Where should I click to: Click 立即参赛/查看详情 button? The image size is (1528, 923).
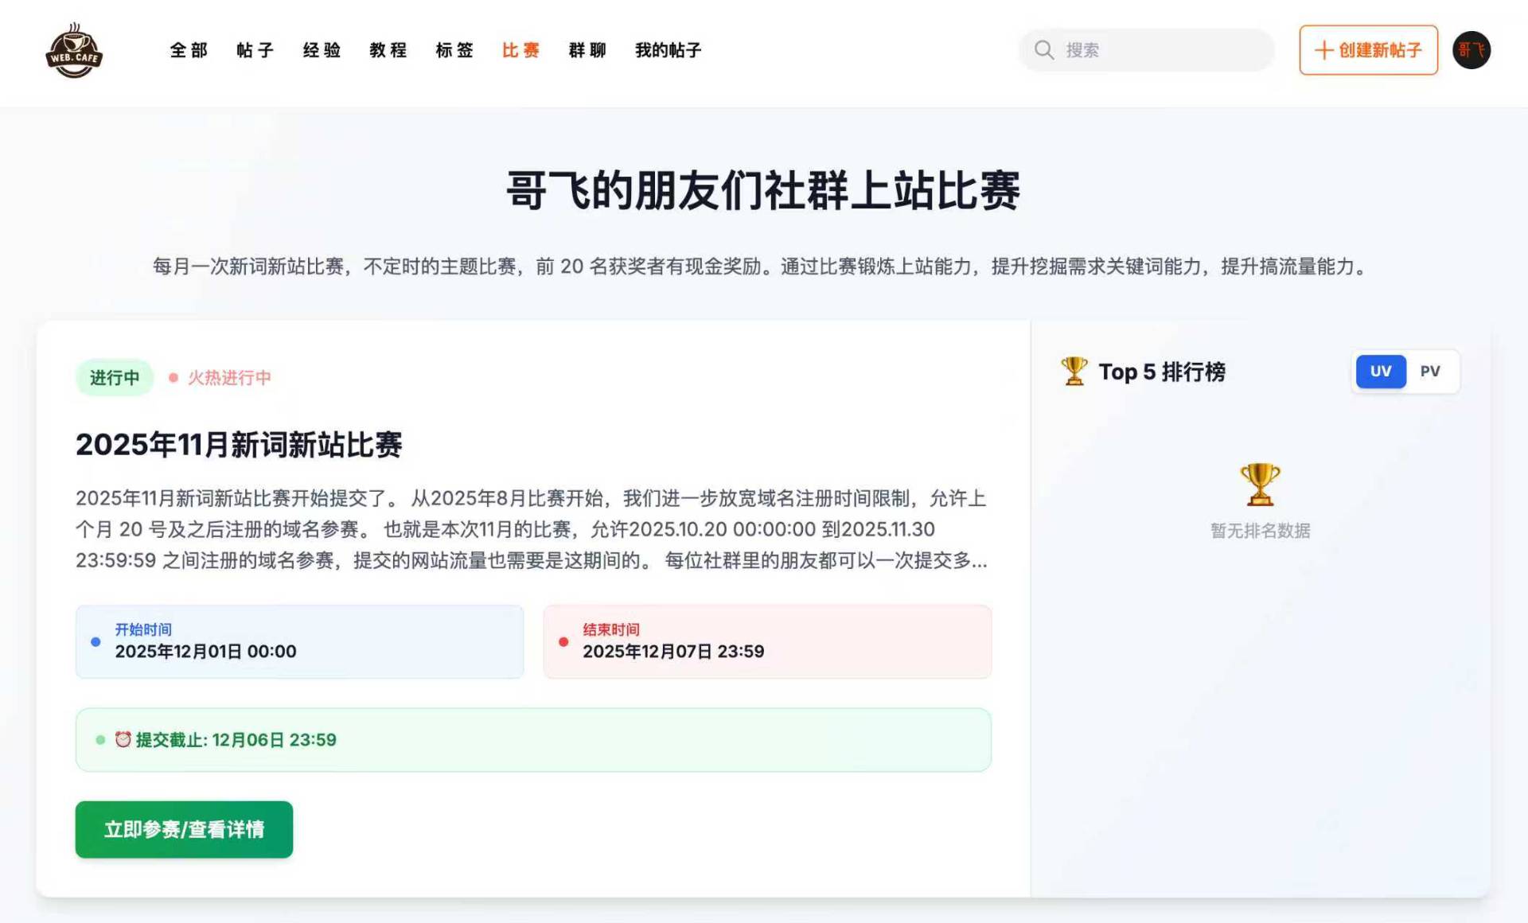click(x=184, y=829)
